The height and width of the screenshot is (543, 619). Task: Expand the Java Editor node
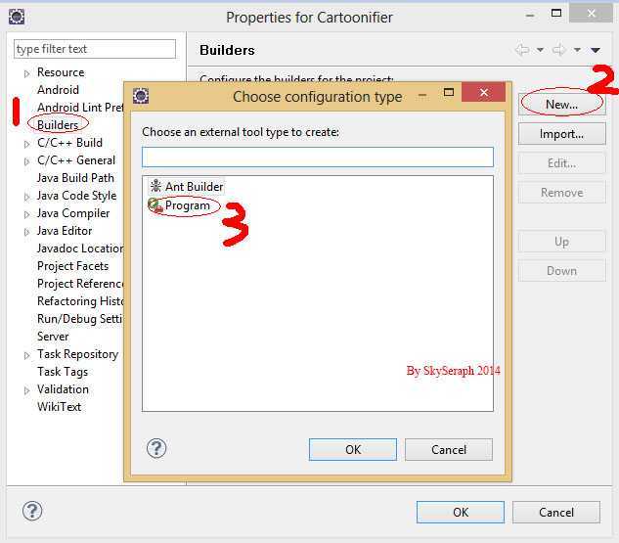click(x=26, y=232)
